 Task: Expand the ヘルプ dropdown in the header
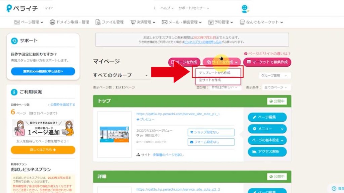167,8
